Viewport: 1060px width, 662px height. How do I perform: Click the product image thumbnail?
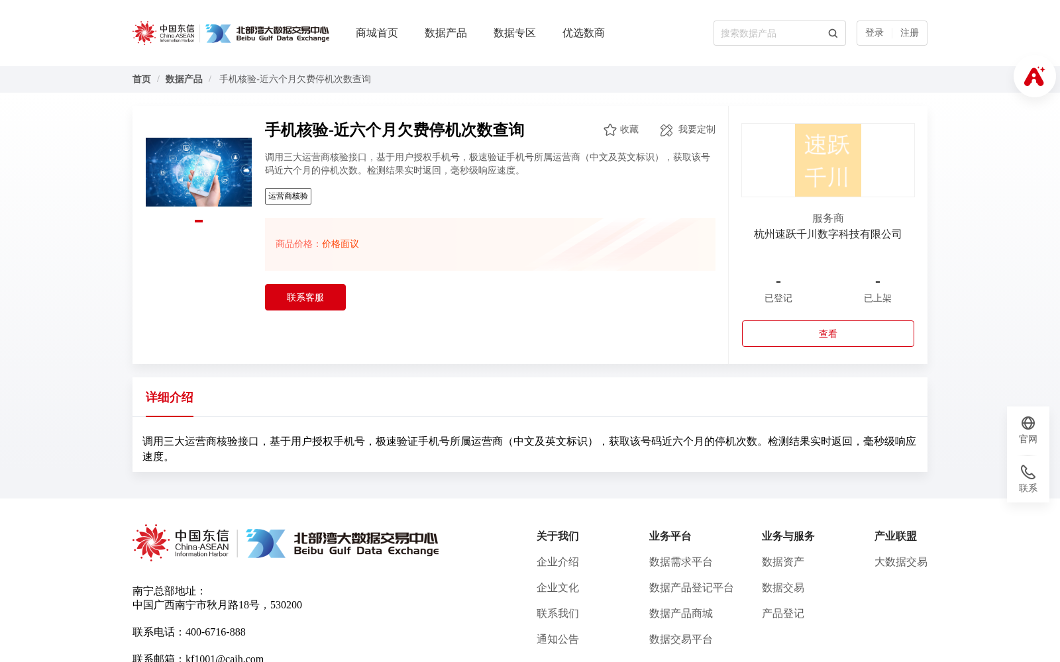pyautogui.click(x=199, y=172)
